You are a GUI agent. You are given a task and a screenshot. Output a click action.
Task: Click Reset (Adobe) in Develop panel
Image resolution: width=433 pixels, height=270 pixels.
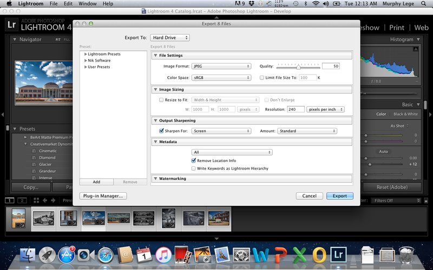tap(392, 187)
